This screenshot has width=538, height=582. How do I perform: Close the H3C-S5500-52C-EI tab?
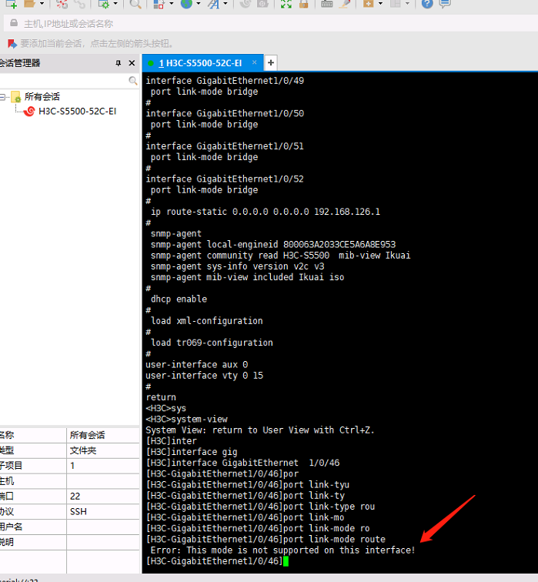click(254, 62)
